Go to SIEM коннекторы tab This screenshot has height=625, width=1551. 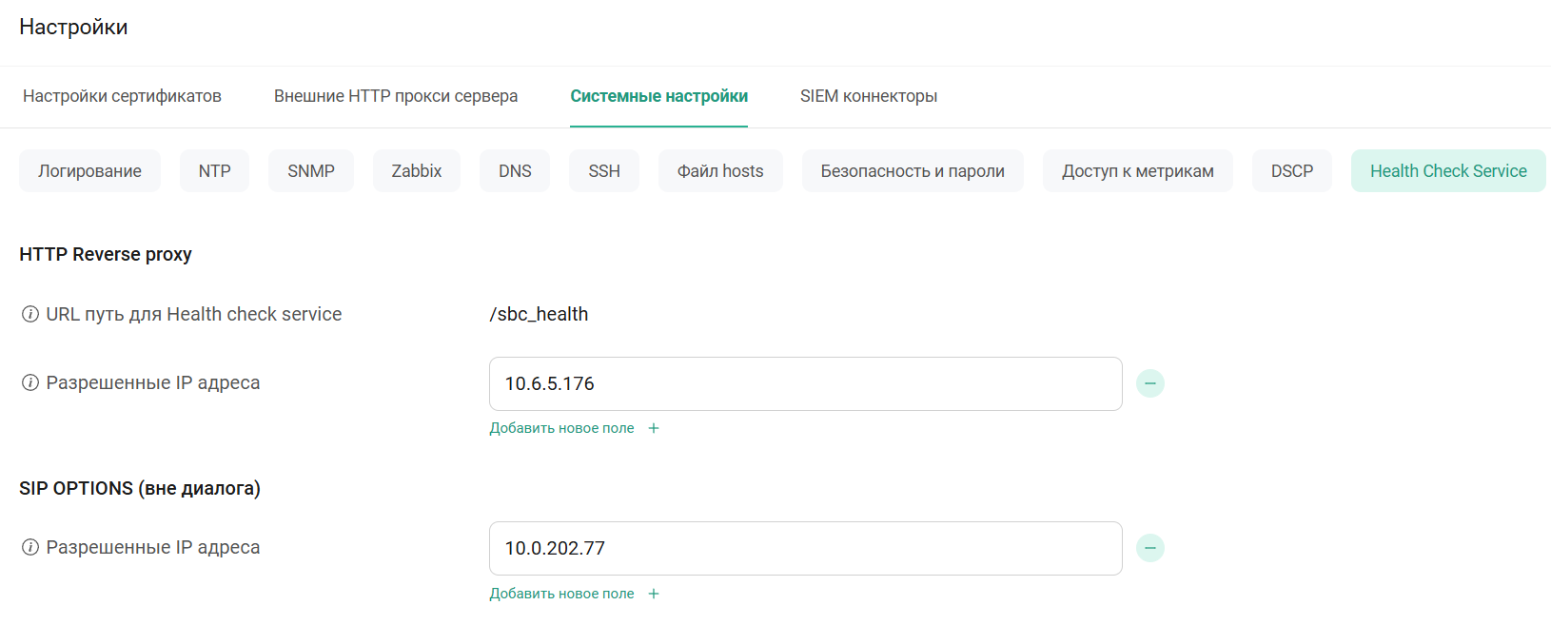click(868, 96)
